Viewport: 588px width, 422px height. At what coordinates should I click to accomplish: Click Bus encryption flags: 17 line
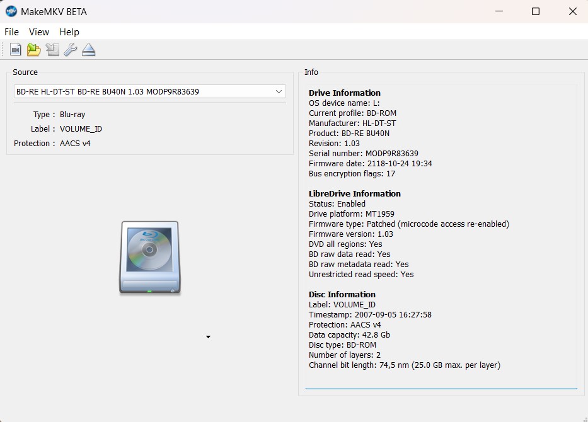tap(352, 174)
